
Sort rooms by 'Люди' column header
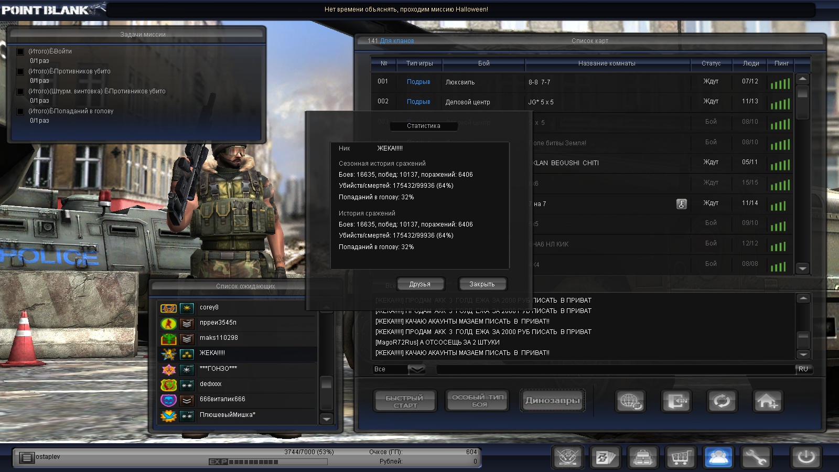coord(751,63)
